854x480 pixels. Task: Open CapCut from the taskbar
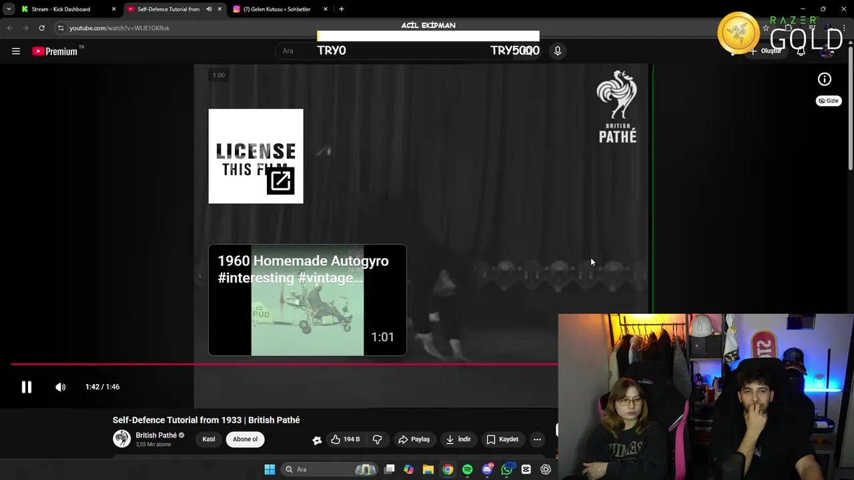pos(526,469)
